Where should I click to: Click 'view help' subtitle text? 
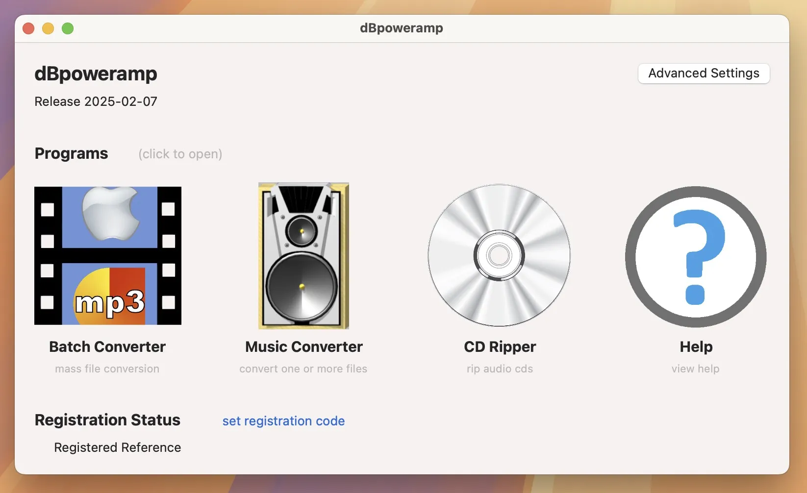[696, 369]
